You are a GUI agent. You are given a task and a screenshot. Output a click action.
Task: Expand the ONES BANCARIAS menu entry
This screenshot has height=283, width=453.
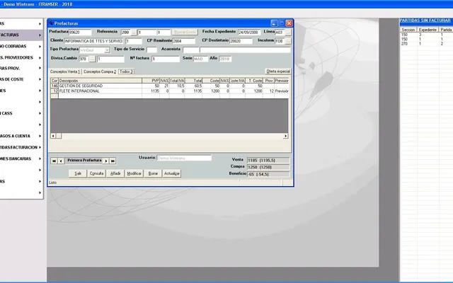pos(40,158)
